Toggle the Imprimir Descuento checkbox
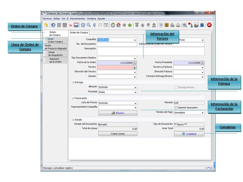Viewport: 243px width, 182px height. [176, 108]
